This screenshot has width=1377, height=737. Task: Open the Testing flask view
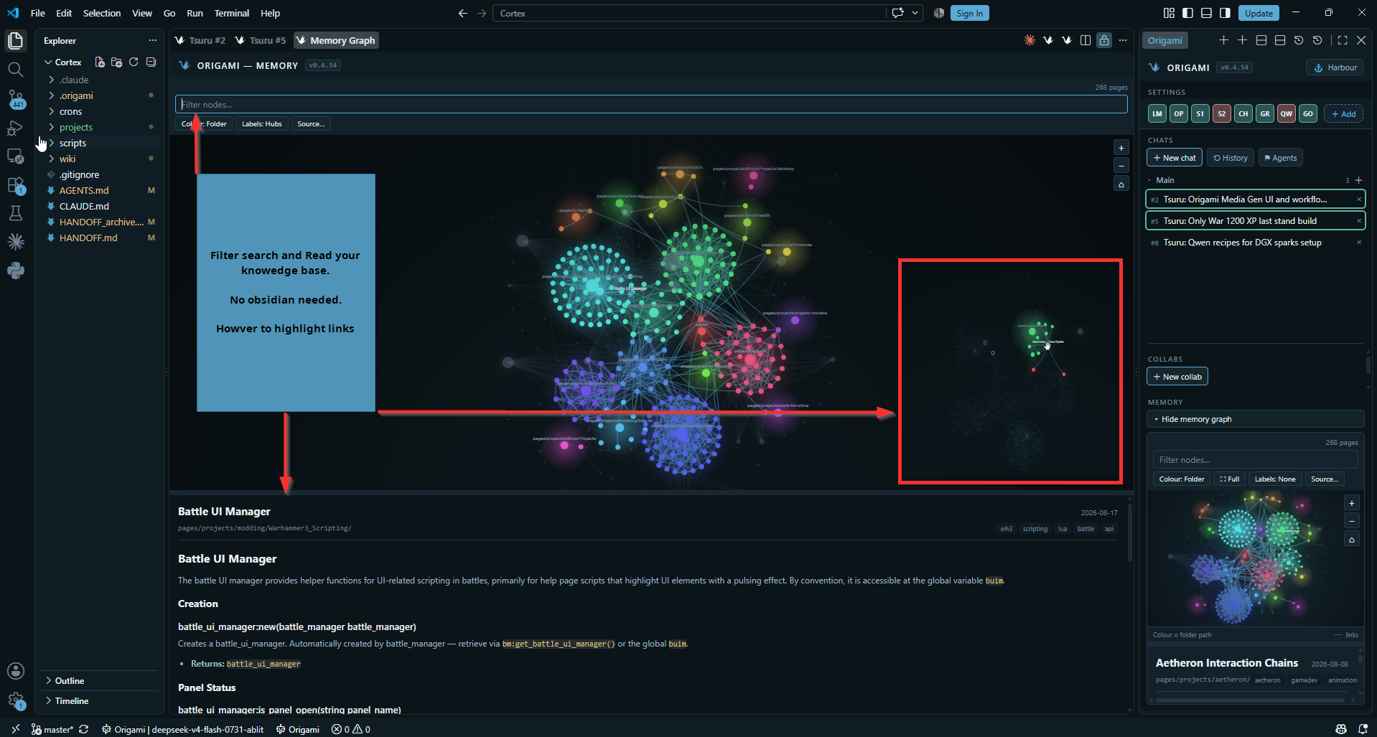click(15, 213)
